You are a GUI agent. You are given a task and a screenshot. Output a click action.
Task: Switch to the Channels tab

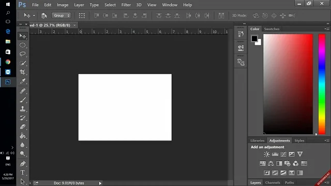(273, 182)
